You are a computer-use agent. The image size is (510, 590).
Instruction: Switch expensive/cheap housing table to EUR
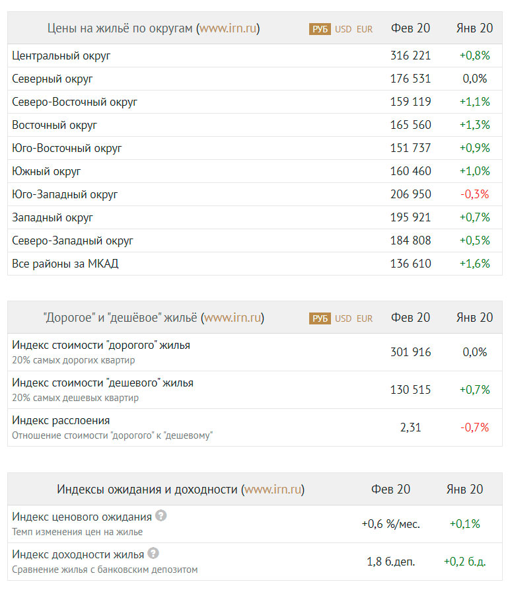pyautogui.click(x=365, y=318)
